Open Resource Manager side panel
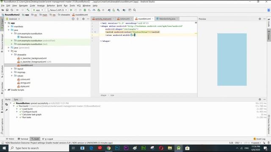 2,43
